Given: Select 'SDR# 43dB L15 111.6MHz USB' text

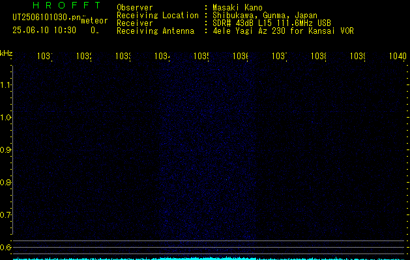Looking at the screenshot, I should [x=272, y=23].
